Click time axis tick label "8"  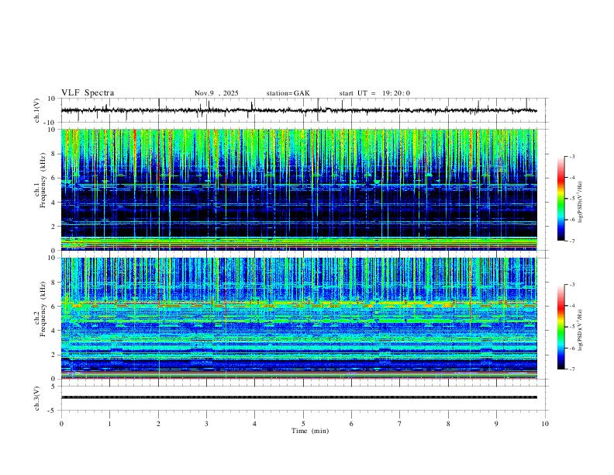(x=448, y=424)
